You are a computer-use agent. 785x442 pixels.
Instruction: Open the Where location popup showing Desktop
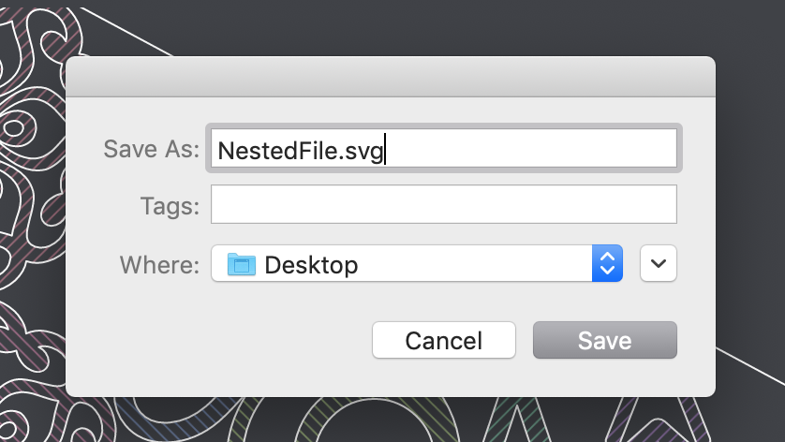[417, 263]
